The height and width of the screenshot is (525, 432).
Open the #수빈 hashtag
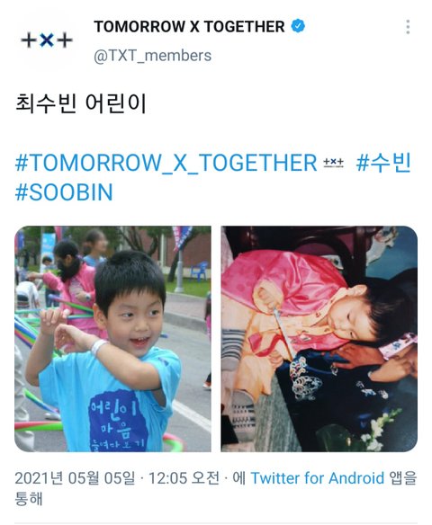[383, 163]
